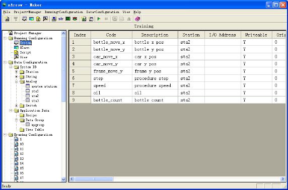Click the View magnifier toolbar icon
This screenshot has height=190, width=288.
click(45, 19)
